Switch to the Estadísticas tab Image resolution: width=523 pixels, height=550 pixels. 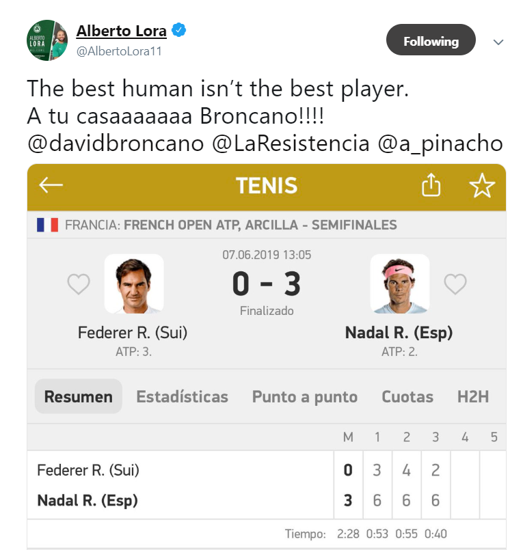(x=182, y=397)
